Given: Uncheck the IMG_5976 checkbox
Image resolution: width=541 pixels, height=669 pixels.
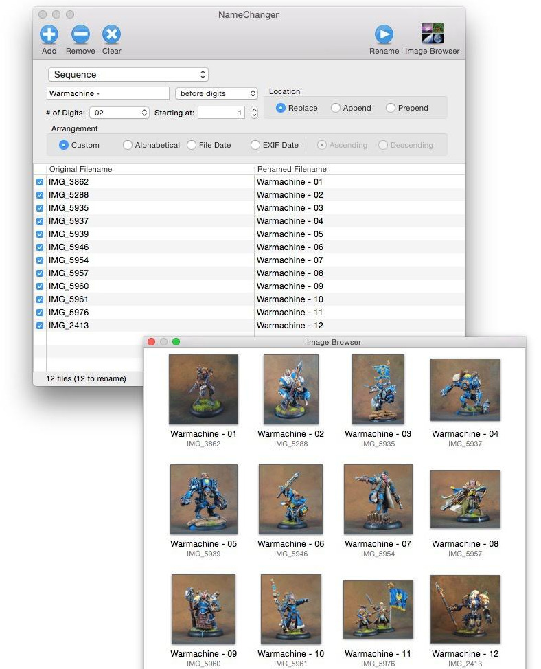Looking at the screenshot, I should tap(40, 313).
